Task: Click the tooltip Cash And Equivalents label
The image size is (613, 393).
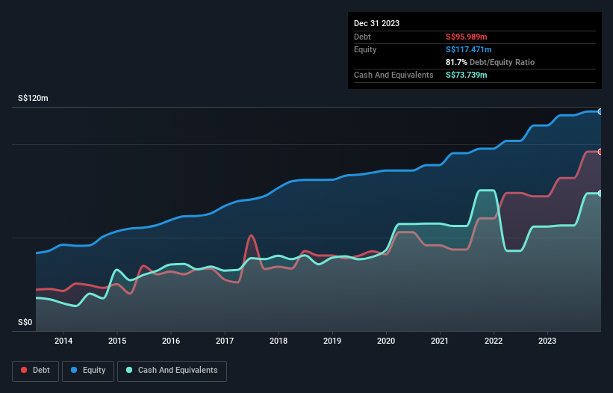Action: coord(393,75)
